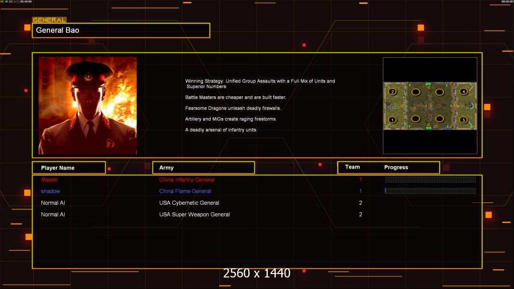Viewport: 514px width, 289px height.
Task: Select start position 2 on map
Action: pyautogui.click(x=392, y=92)
